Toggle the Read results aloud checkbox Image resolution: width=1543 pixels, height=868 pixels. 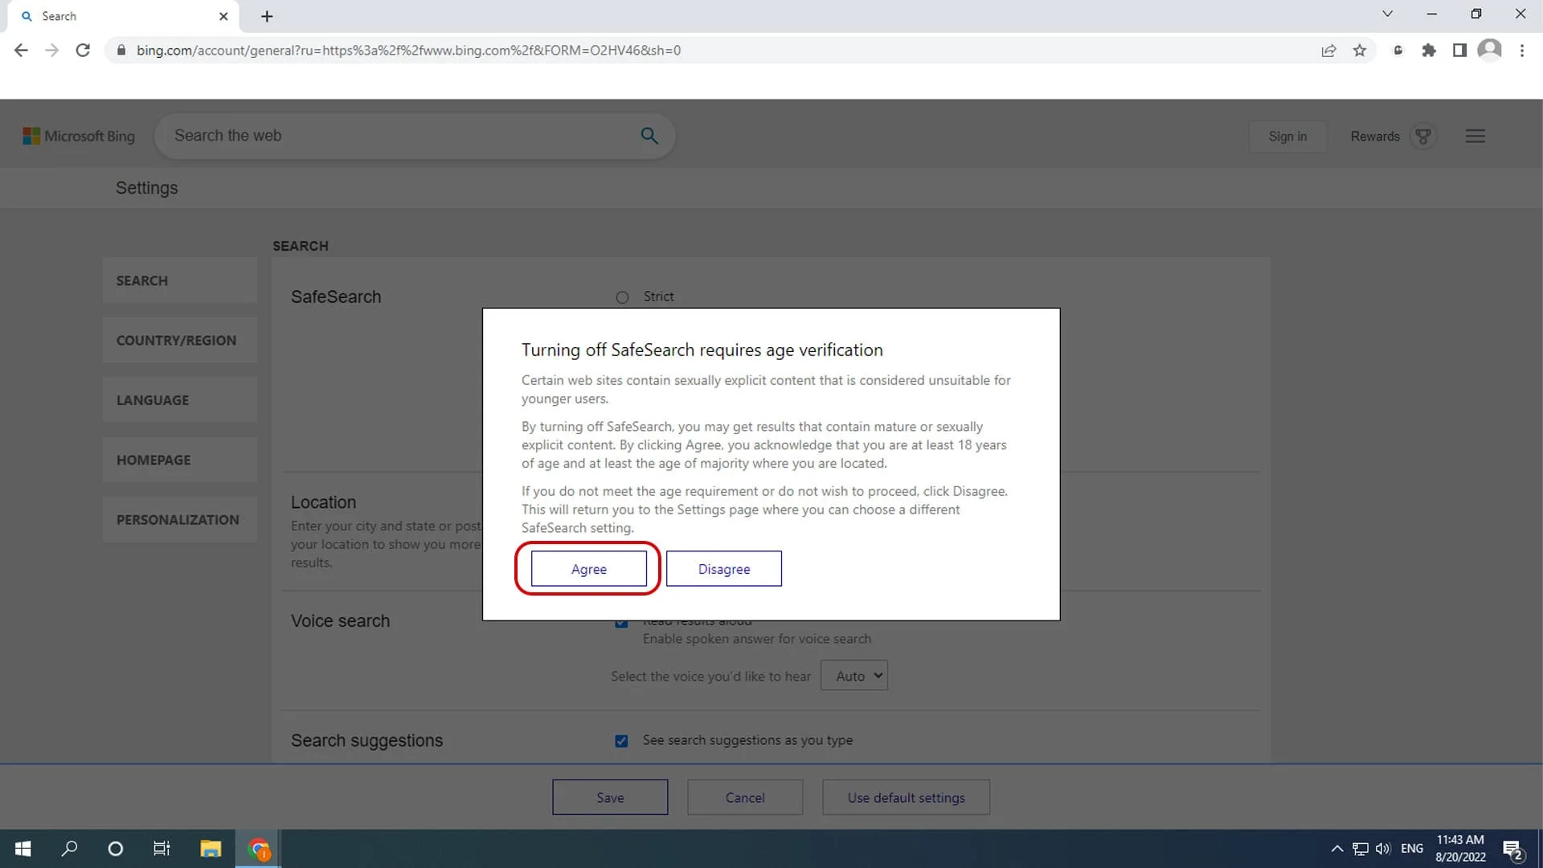coord(621,624)
